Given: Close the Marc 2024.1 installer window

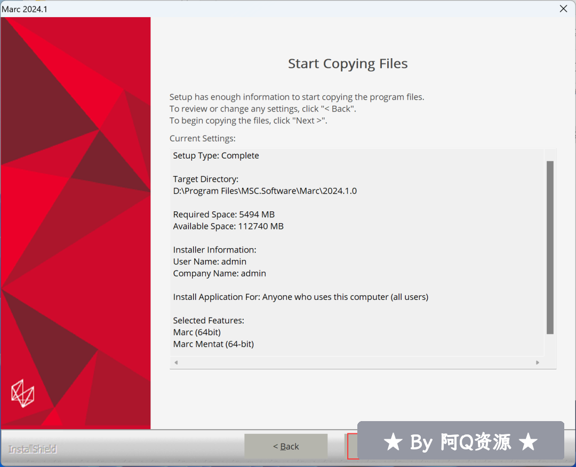Looking at the screenshot, I should click(563, 9).
